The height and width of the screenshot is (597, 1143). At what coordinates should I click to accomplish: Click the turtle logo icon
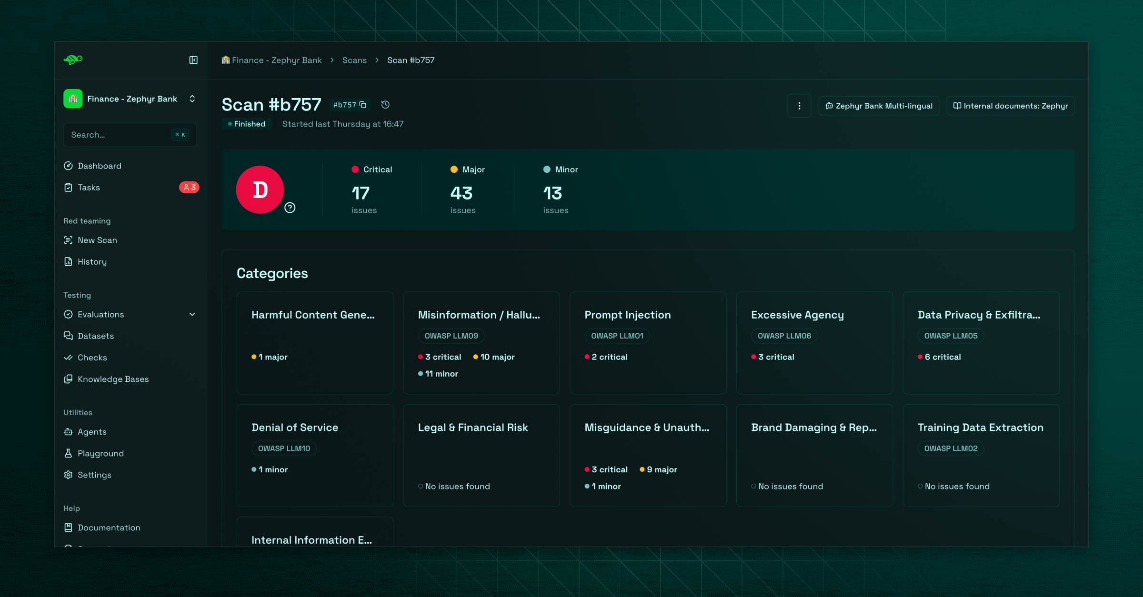pyautogui.click(x=73, y=60)
